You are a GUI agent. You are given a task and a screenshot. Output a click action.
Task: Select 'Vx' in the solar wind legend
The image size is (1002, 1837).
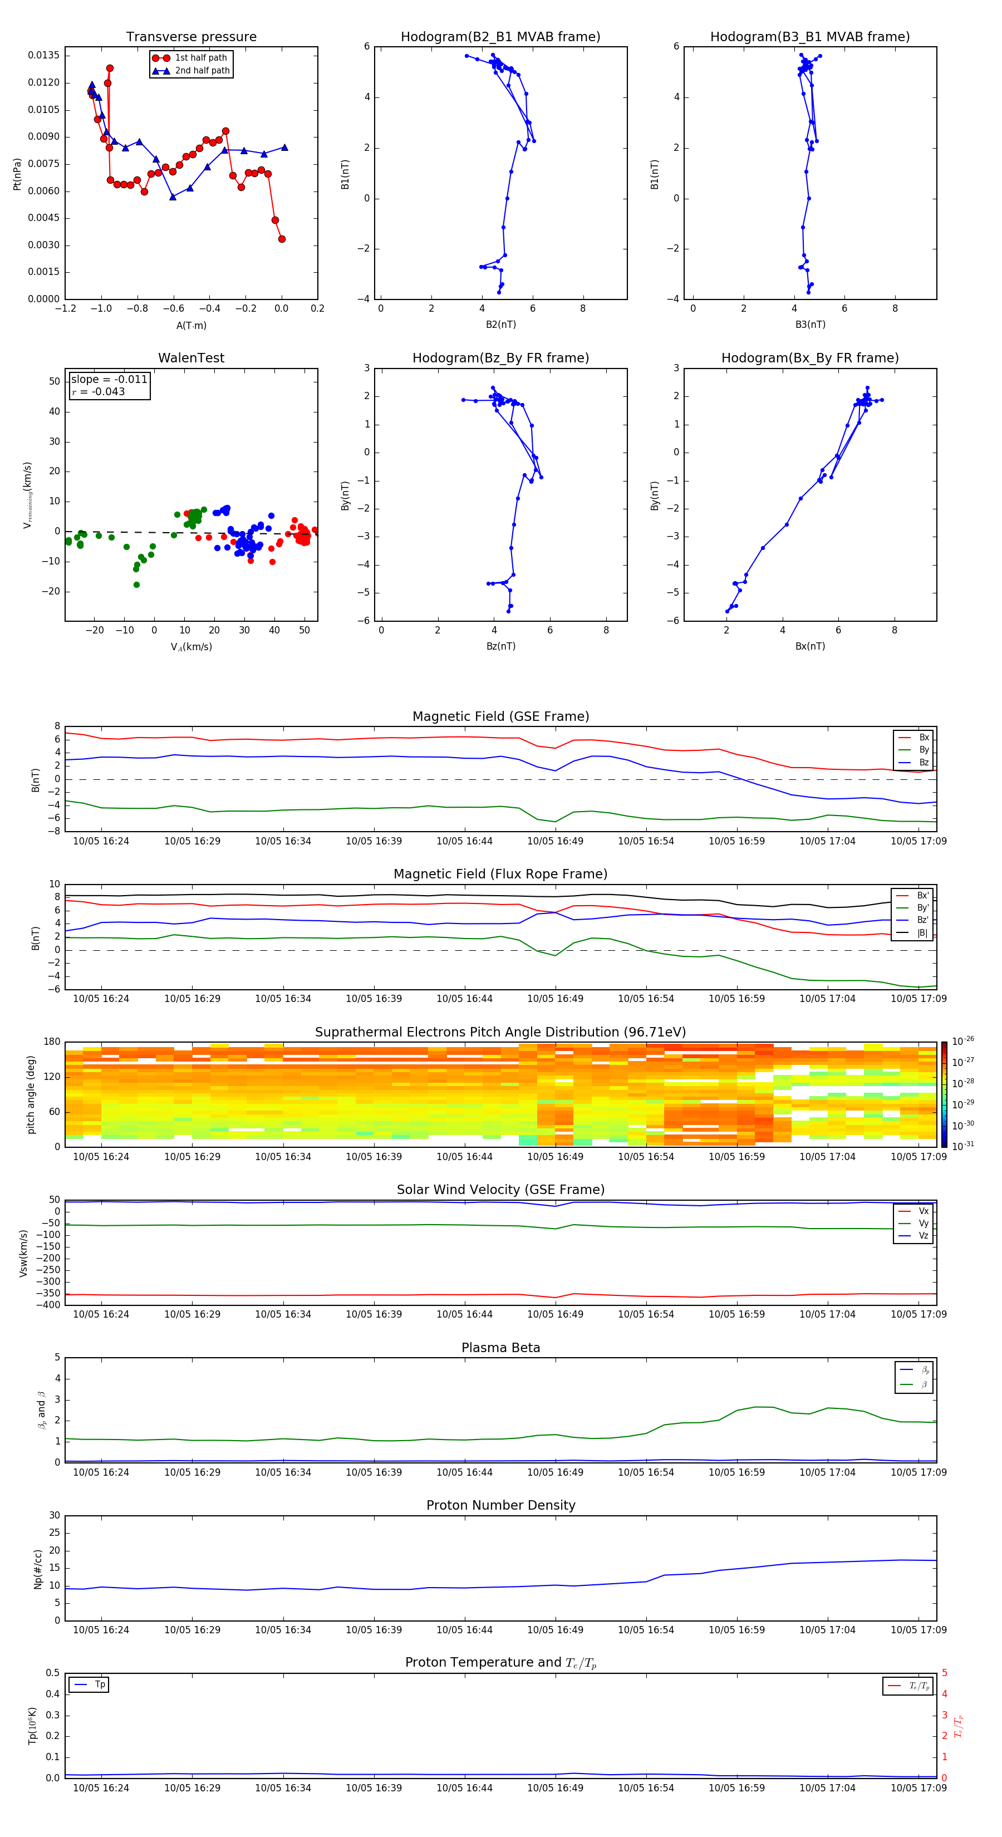tap(913, 1211)
